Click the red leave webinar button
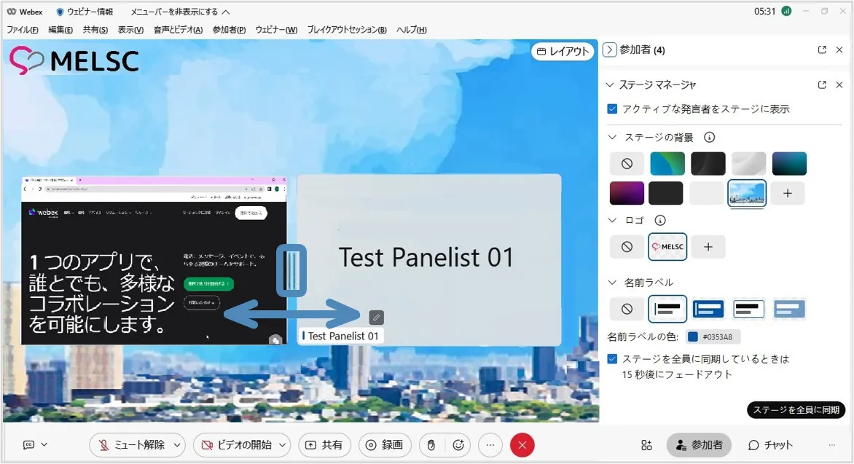Image resolution: width=854 pixels, height=464 pixels. [x=522, y=445]
